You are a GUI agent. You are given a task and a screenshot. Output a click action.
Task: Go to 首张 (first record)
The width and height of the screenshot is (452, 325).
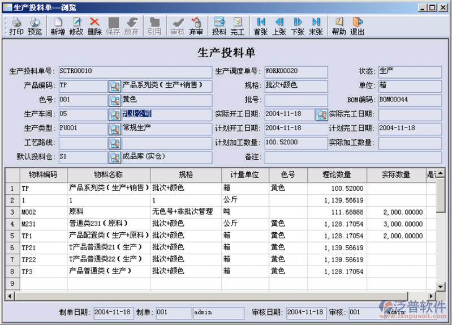(261, 25)
